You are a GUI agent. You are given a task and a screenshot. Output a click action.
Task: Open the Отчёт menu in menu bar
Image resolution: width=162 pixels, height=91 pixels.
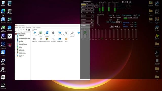23,28
